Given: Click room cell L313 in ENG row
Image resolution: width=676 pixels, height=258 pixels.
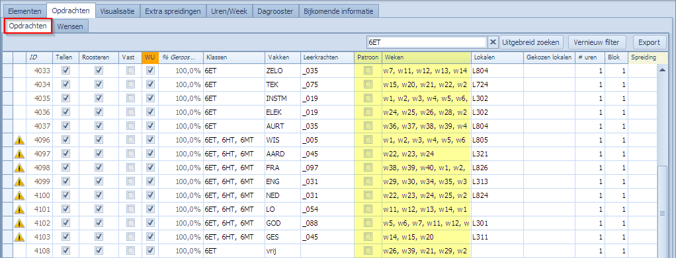Looking at the screenshot, I should point(497,181).
